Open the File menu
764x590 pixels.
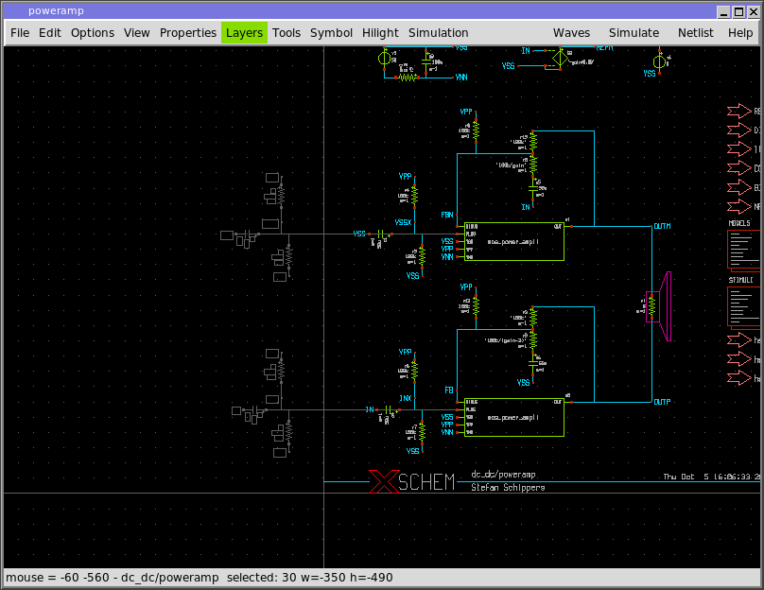[20, 32]
